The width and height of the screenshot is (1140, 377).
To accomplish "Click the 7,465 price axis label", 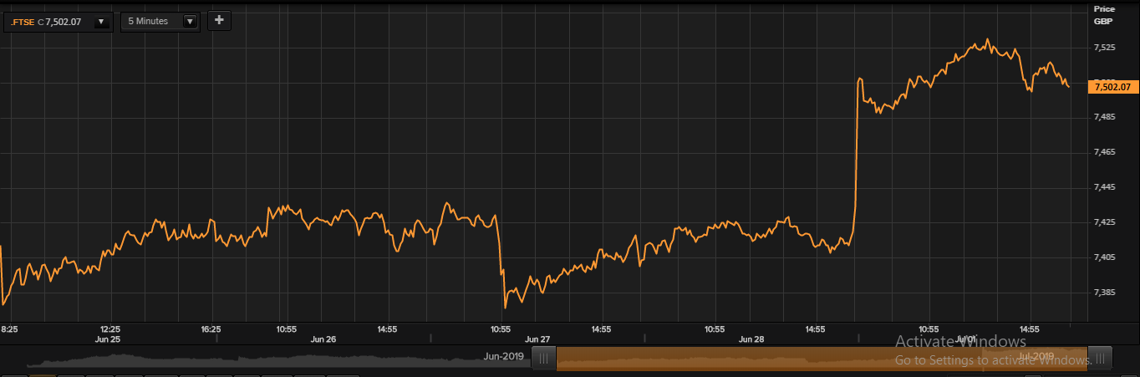I will [x=1105, y=152].
